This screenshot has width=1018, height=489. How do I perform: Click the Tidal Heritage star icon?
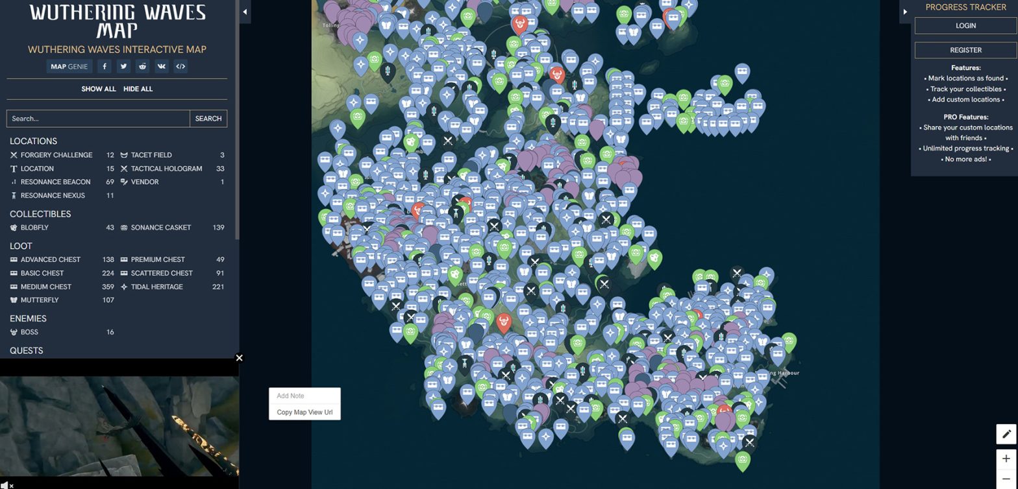pos(124,287)
